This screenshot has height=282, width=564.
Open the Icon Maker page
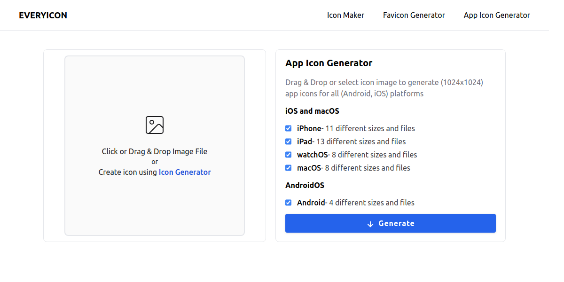[x=345, y=15]
